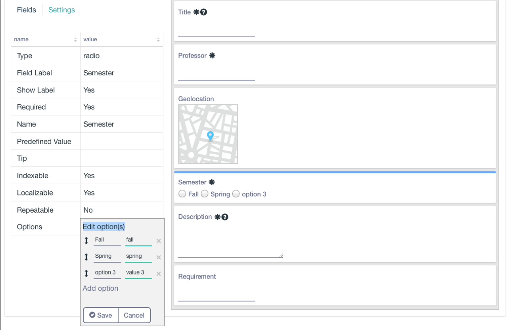Click the Requirement input field
This screenshot has height=330, width=519.
[216, 294]
